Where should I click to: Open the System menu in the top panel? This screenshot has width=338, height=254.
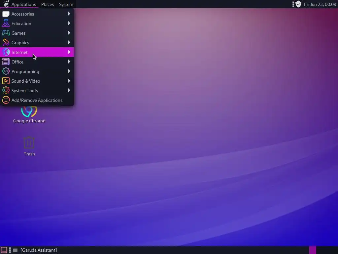[x=66, y=4]
